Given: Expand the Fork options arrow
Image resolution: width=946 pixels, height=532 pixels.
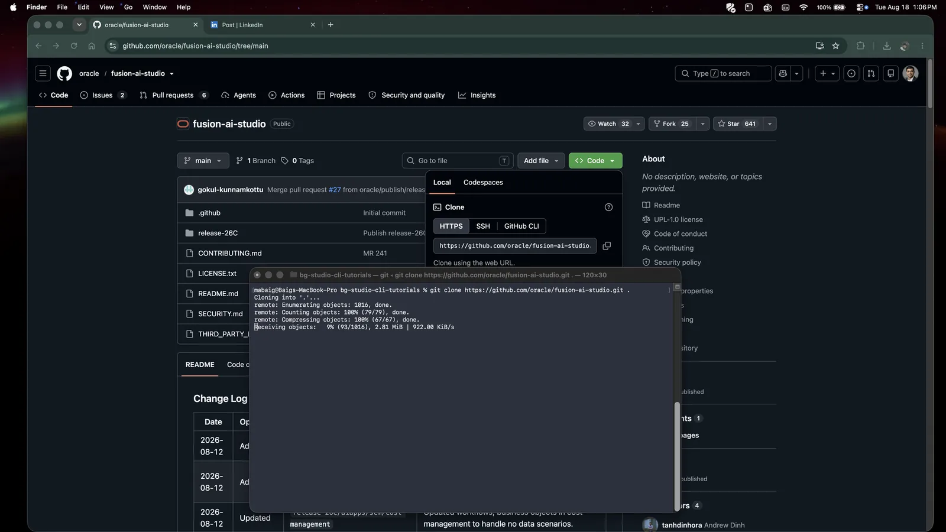Looking at the screenshot, I should (x=702, y=124).
